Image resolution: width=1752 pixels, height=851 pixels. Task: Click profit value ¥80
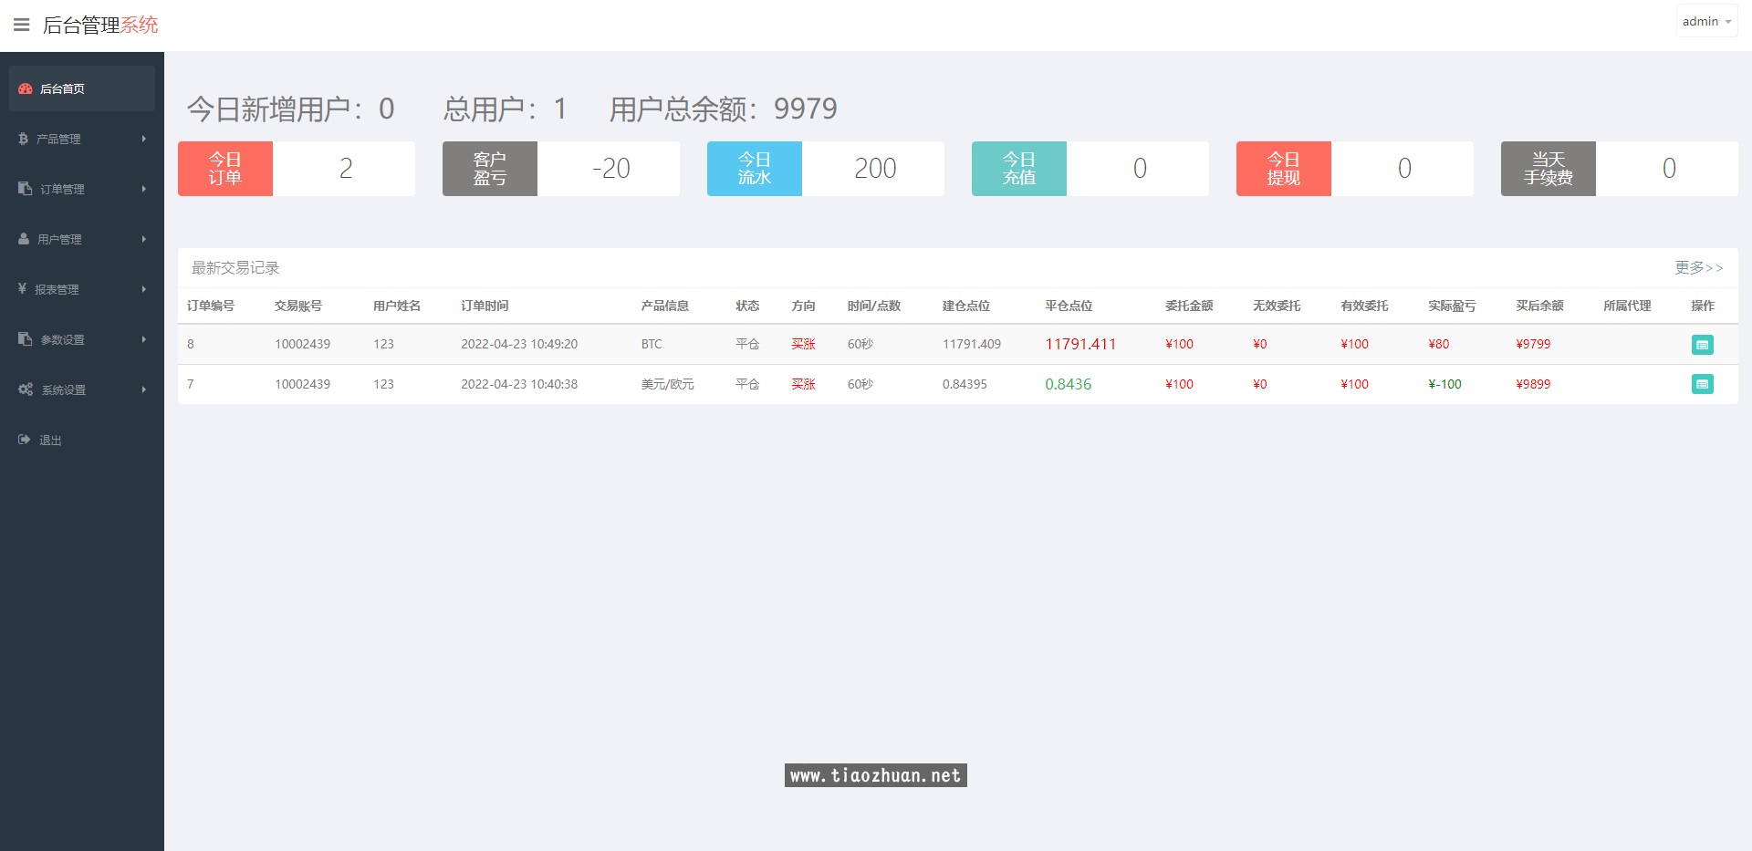point(1439,344)
